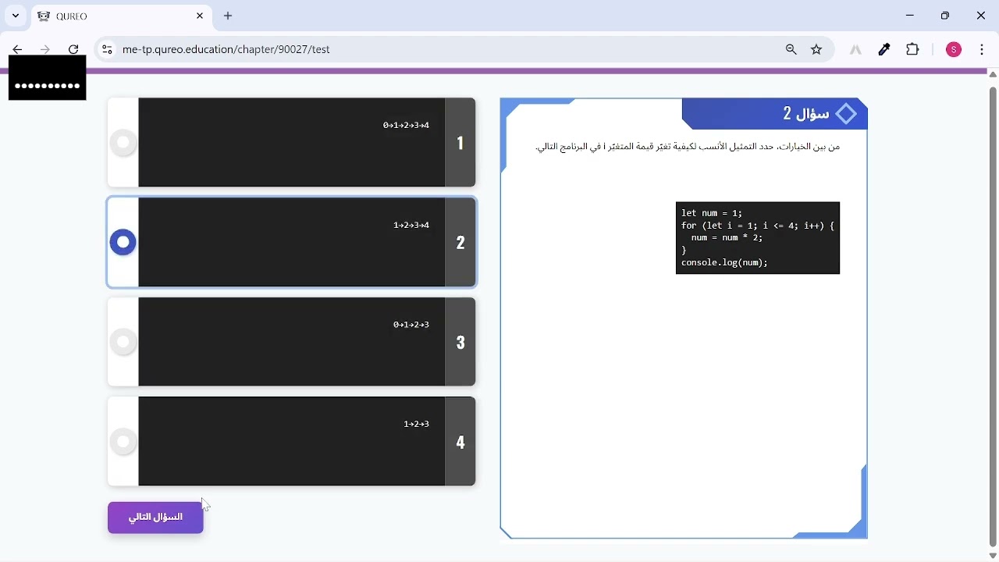This screenshot has width=999, height=562.
Task: Click answer text 0→1→2→3→4
Action: click(x=407, y=126)
